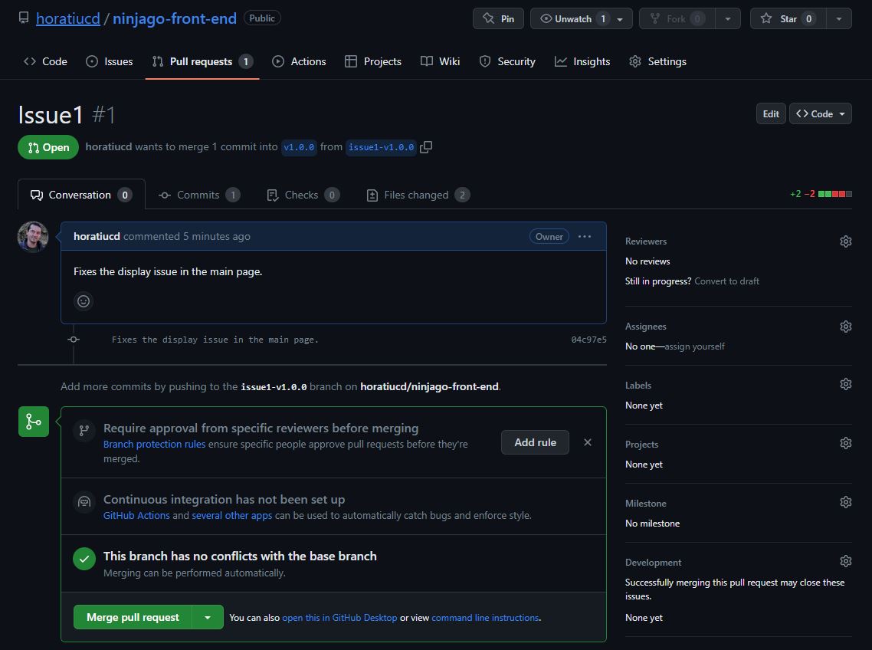The image size is (872, 650).
Task: Open the Star lists dropdown arrow
Action: pos(838,18)
